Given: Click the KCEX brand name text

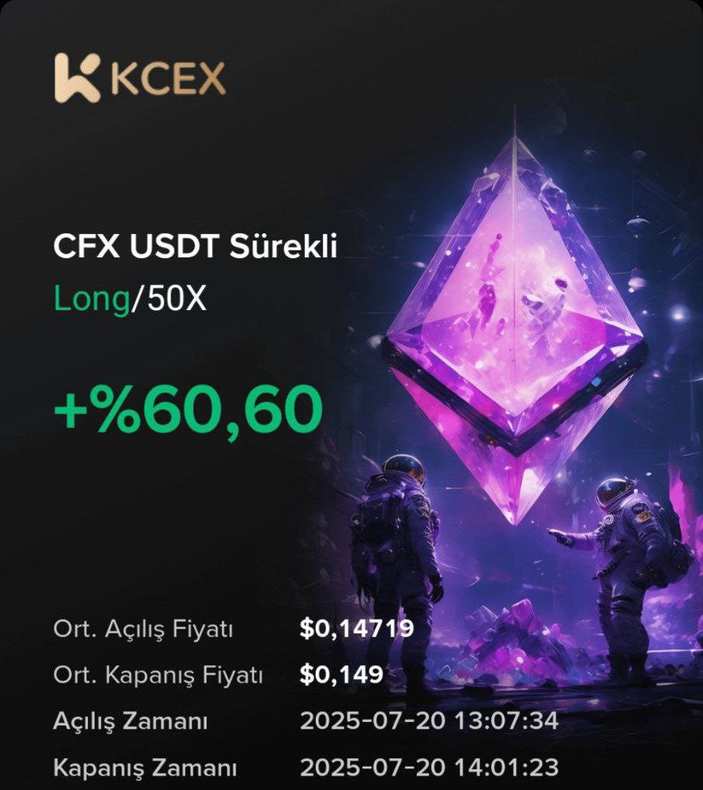Looking at the screenshot, I should click(168, 79).
